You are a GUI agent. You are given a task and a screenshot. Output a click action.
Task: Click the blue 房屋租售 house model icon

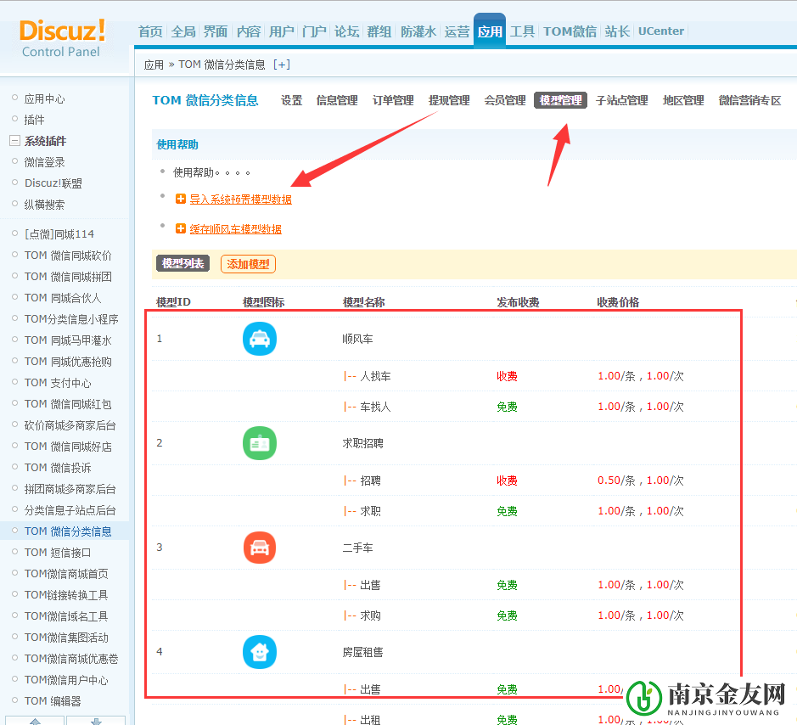(x=260, y=652)
